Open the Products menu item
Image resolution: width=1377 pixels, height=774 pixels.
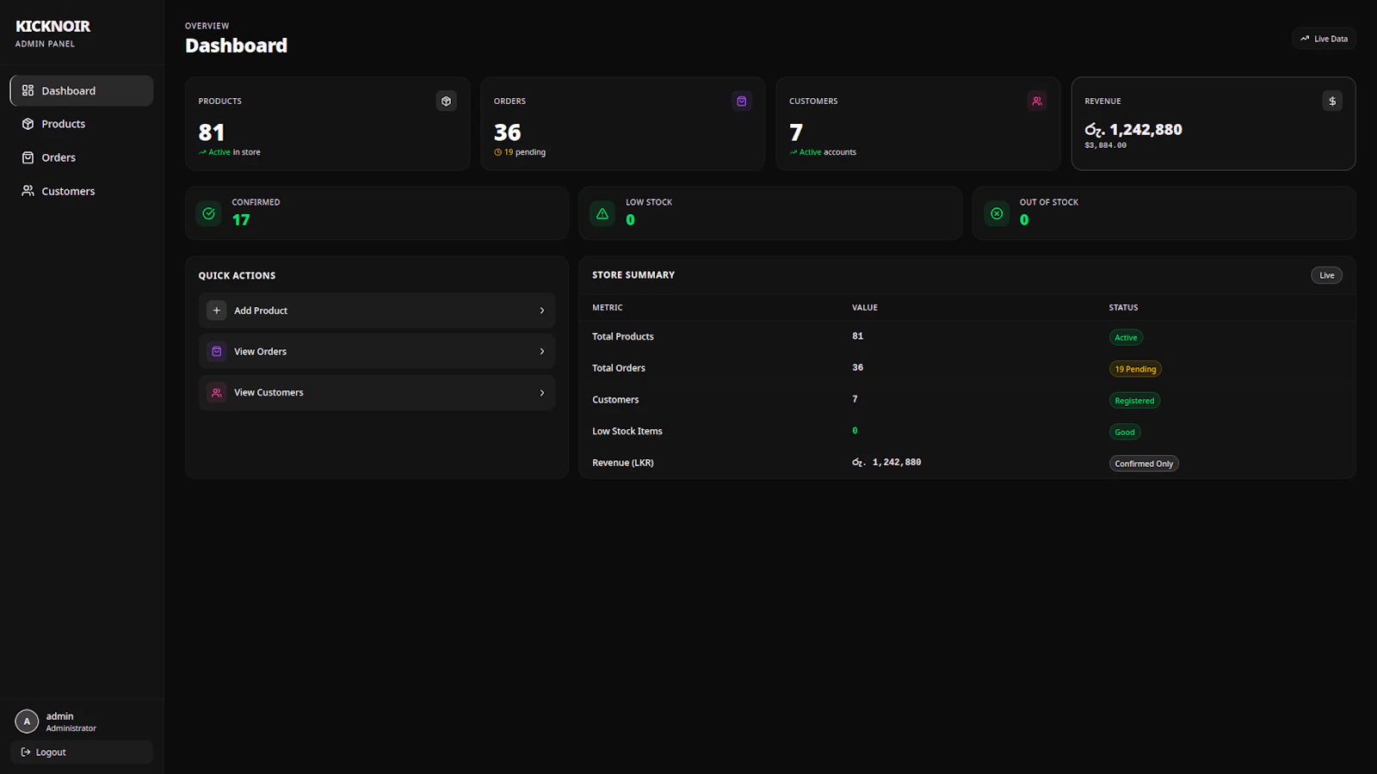tap(82, 124)
